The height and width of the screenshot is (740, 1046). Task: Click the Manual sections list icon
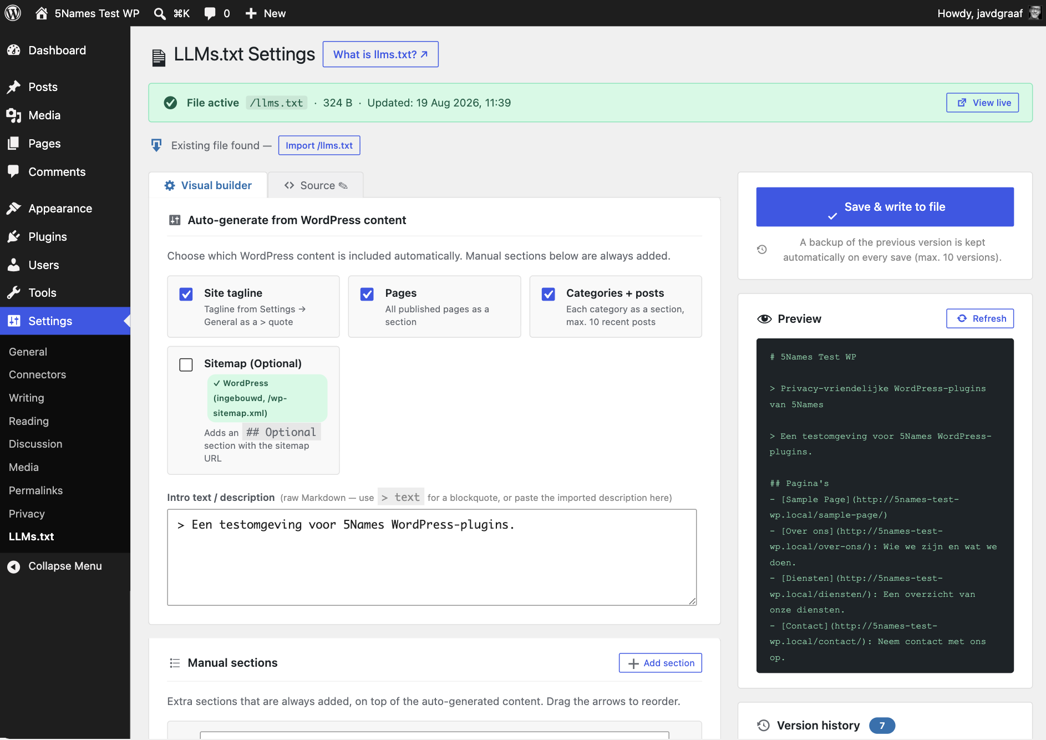click(x=175, y=663)
